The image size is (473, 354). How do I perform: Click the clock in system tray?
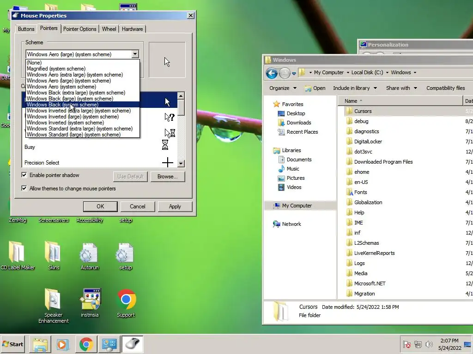449,344
